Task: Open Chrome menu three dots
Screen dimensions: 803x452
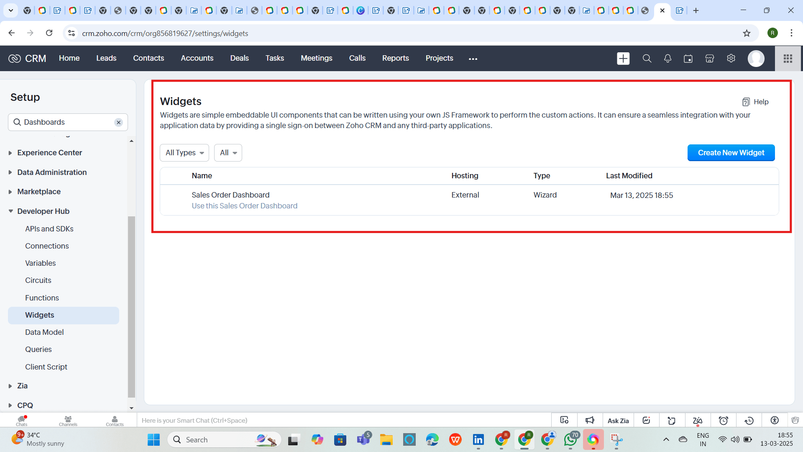Action: [x=791, y=33]
